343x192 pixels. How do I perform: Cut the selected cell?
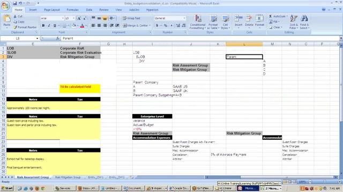[x=18, y=17]
